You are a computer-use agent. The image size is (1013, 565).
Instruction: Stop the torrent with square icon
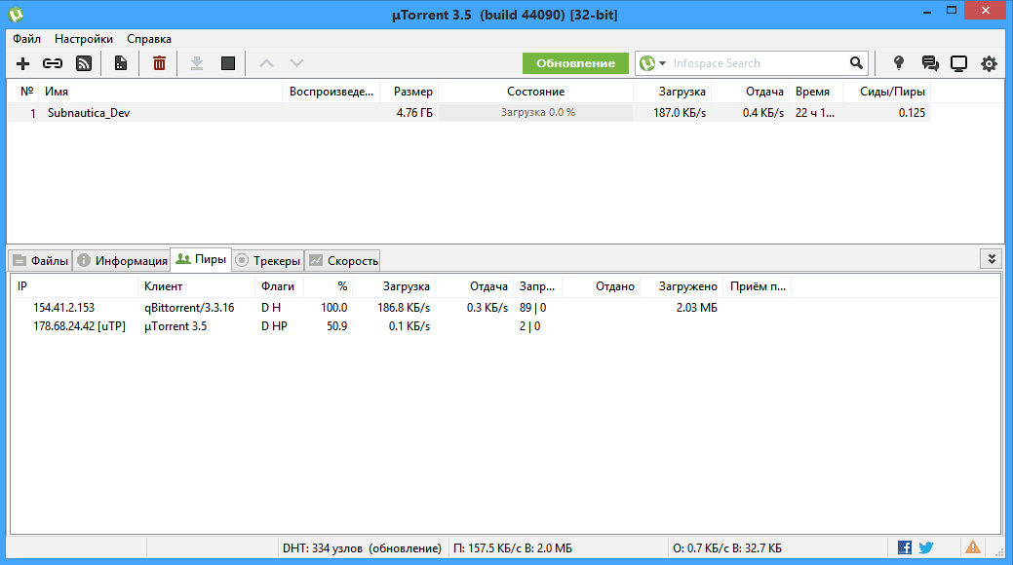coord(228,63)
